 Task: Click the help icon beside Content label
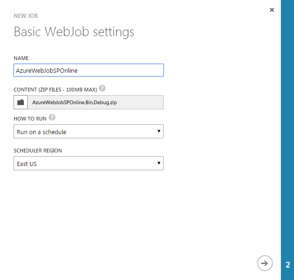tap(102, 88)
